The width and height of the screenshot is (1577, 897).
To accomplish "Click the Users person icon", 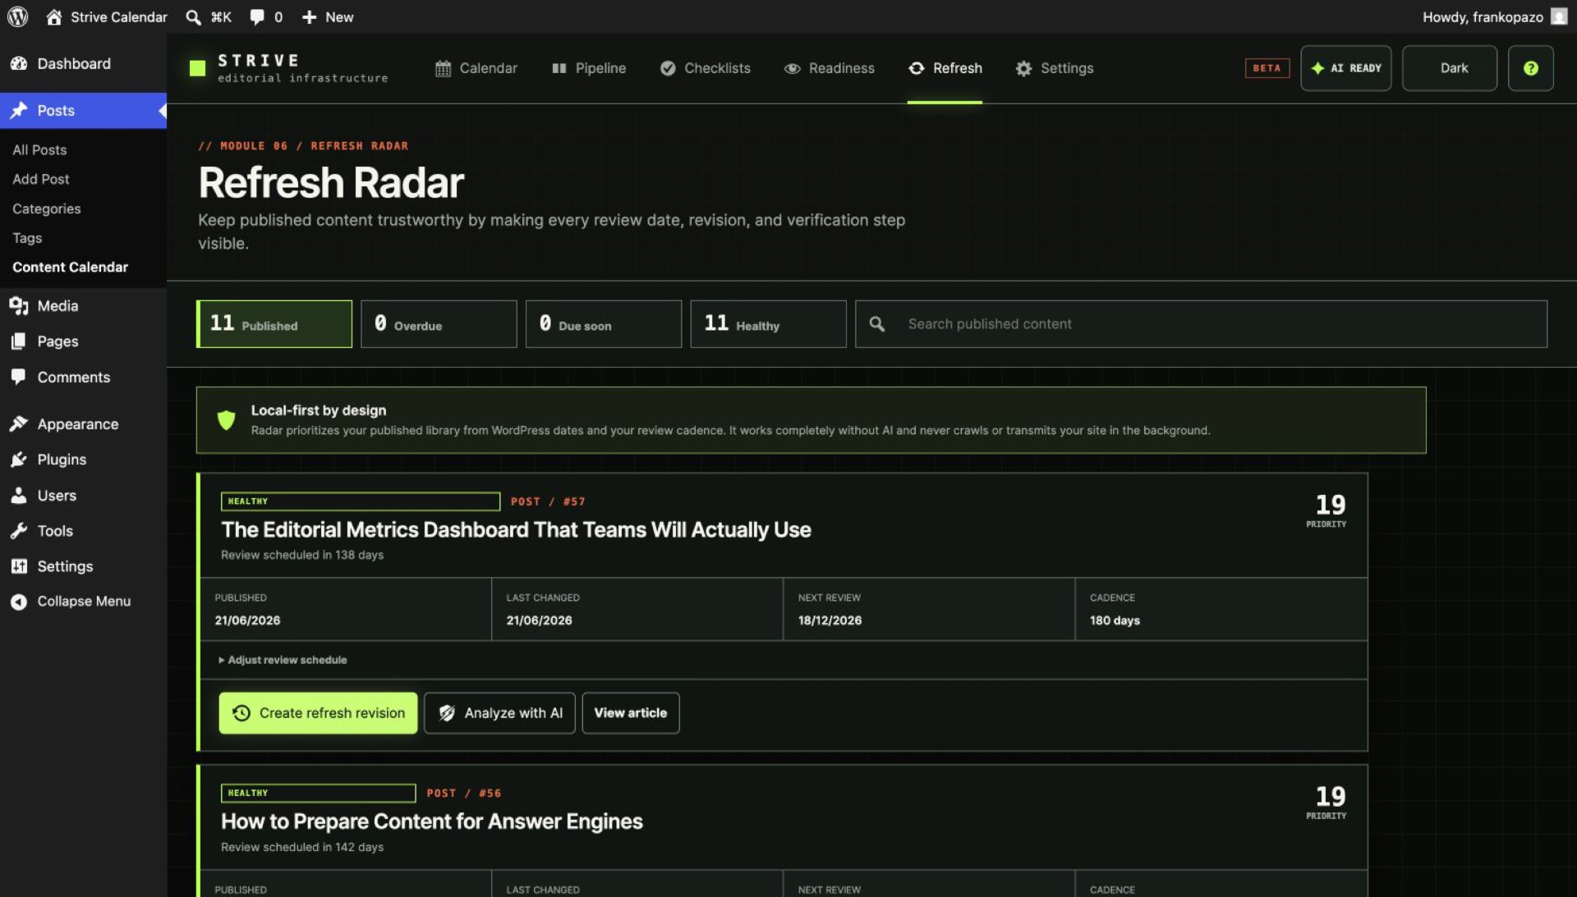I will (x=19, y=495).
